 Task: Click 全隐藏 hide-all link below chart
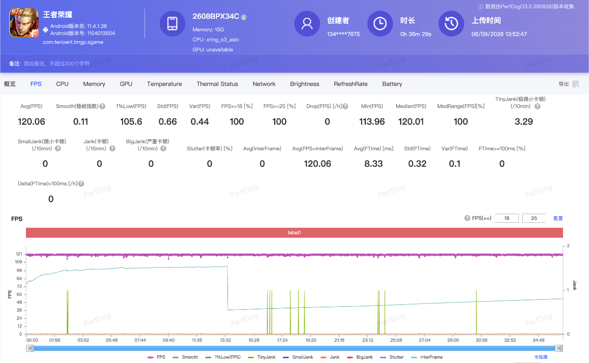pos(541,357)
